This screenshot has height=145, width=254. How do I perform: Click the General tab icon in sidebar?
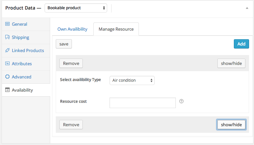click(7, 24)
